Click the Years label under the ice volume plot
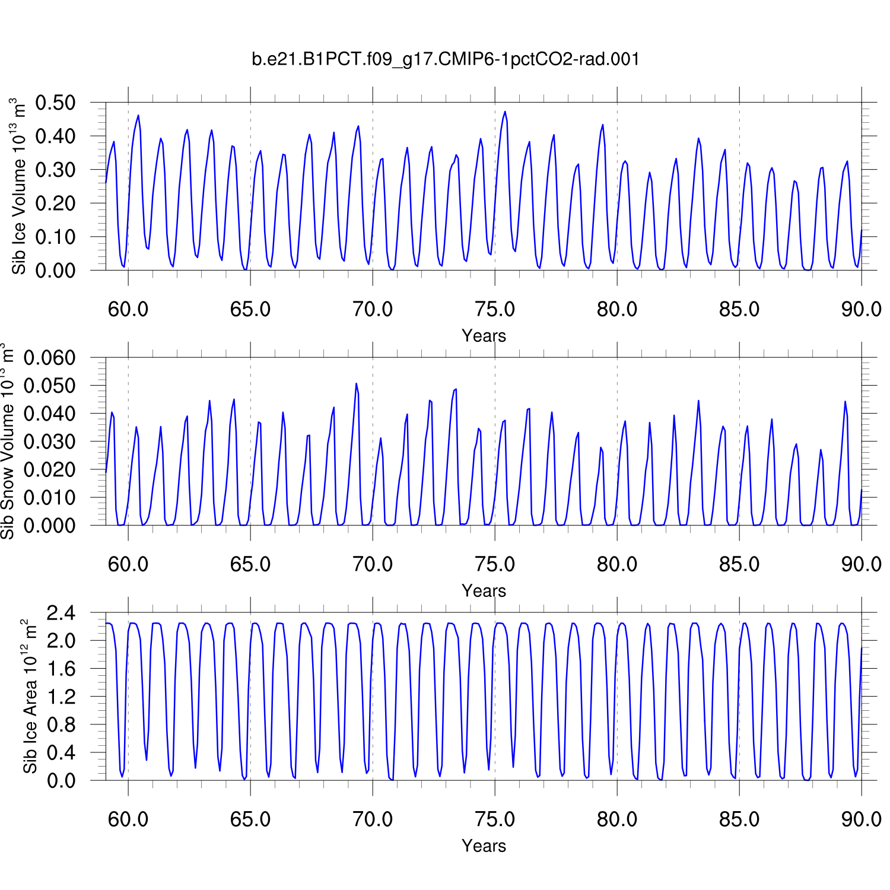Viewport: 890px width, 890px height. click(x=484, y=336)
